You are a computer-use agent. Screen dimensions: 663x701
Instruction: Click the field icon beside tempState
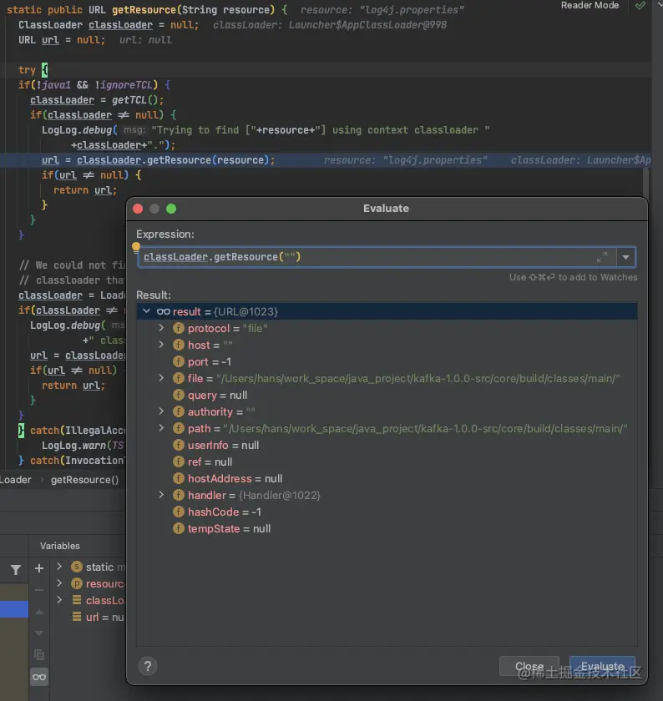click(x=179, y=528)
